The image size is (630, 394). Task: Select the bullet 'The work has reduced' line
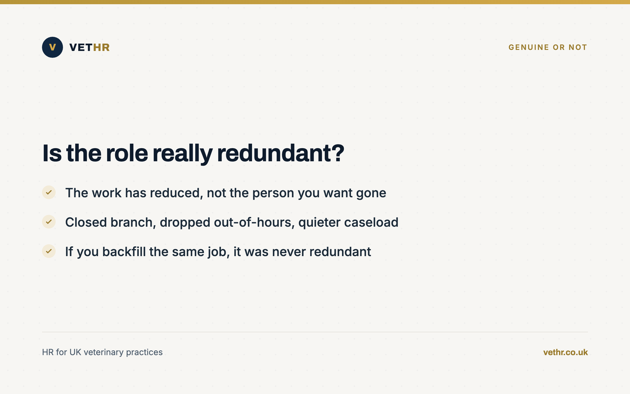click(x=225, y=193)
